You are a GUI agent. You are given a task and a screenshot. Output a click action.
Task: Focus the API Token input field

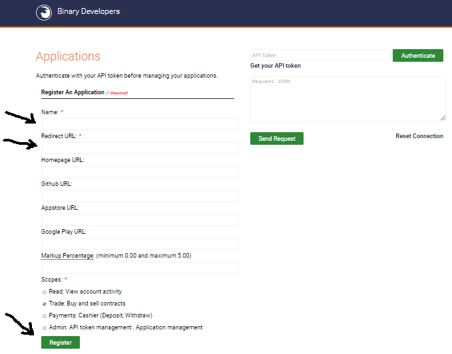tap(320, 55)
